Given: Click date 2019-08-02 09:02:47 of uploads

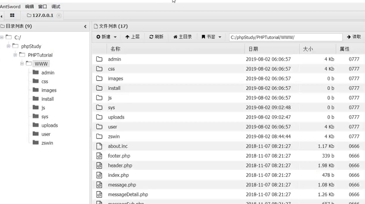Looking at the screenshot, I should coord(268,117).
